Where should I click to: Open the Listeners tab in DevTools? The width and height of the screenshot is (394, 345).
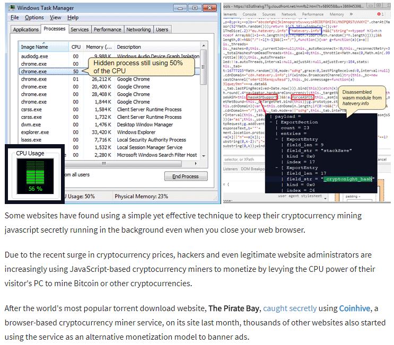230,169
